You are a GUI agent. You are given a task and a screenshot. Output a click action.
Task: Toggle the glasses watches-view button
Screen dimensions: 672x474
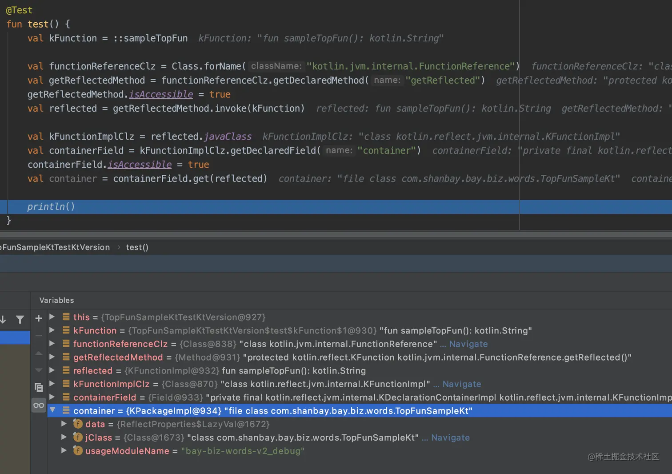(39, 405)
